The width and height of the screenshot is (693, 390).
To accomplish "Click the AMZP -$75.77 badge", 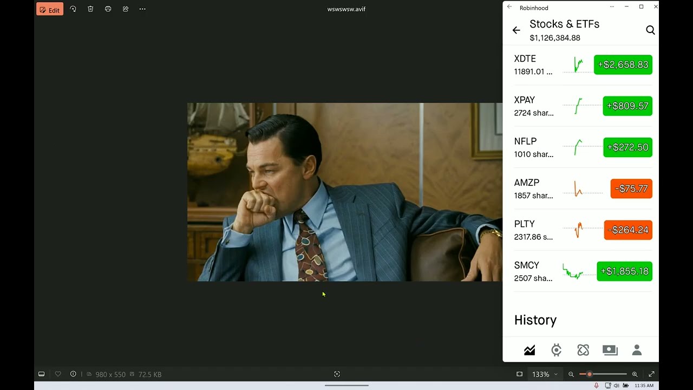I will tap(631, 188).
